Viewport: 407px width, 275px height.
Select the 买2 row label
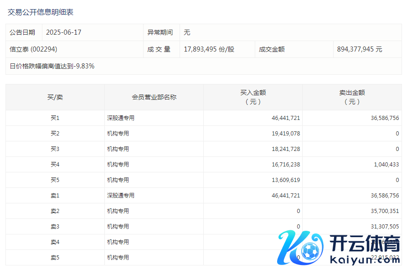pos(55,134)
